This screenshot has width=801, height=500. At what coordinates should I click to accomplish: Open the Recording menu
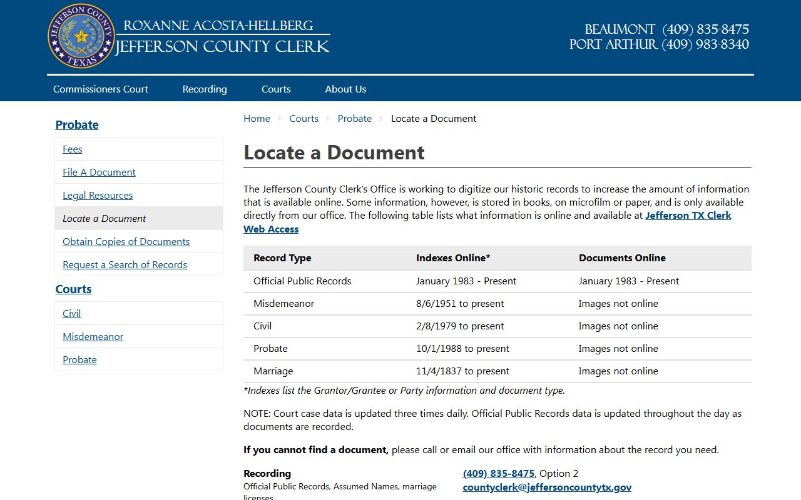pyautogui.click(x=205, y=89)
